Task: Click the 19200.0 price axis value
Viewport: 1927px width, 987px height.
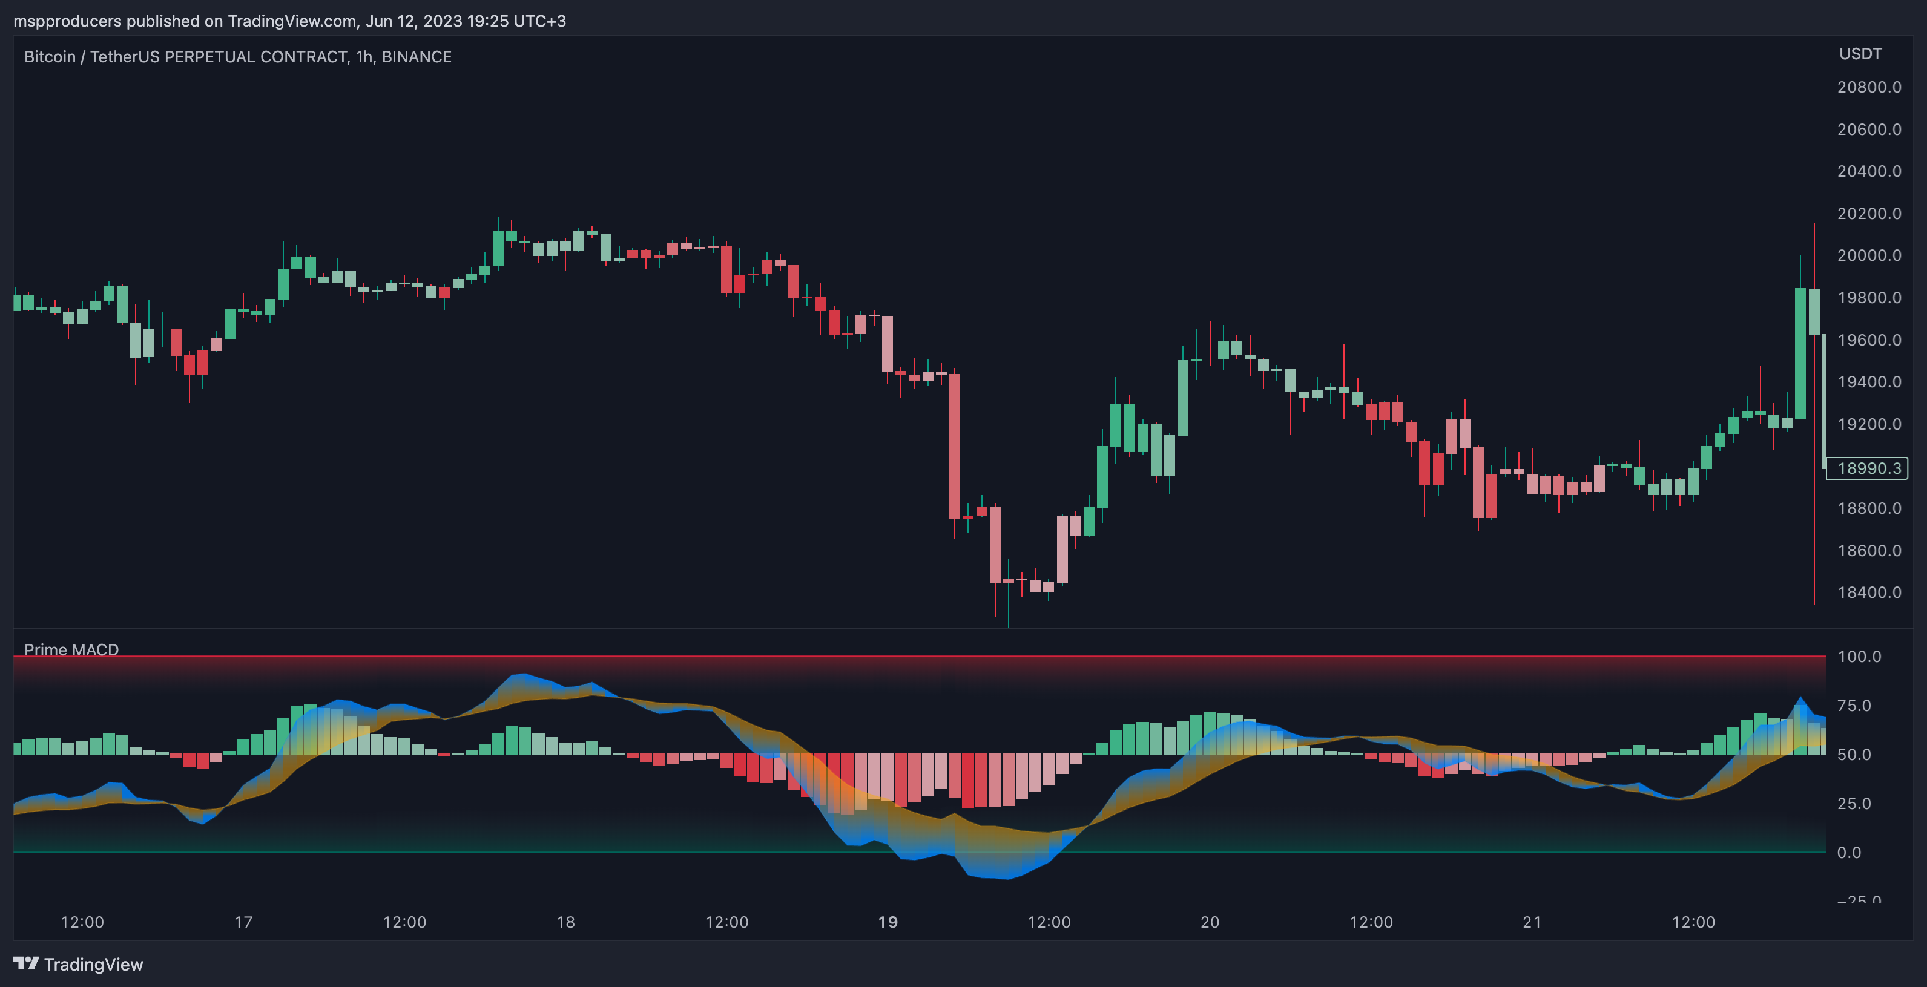Action: [x=1869, y=424]
